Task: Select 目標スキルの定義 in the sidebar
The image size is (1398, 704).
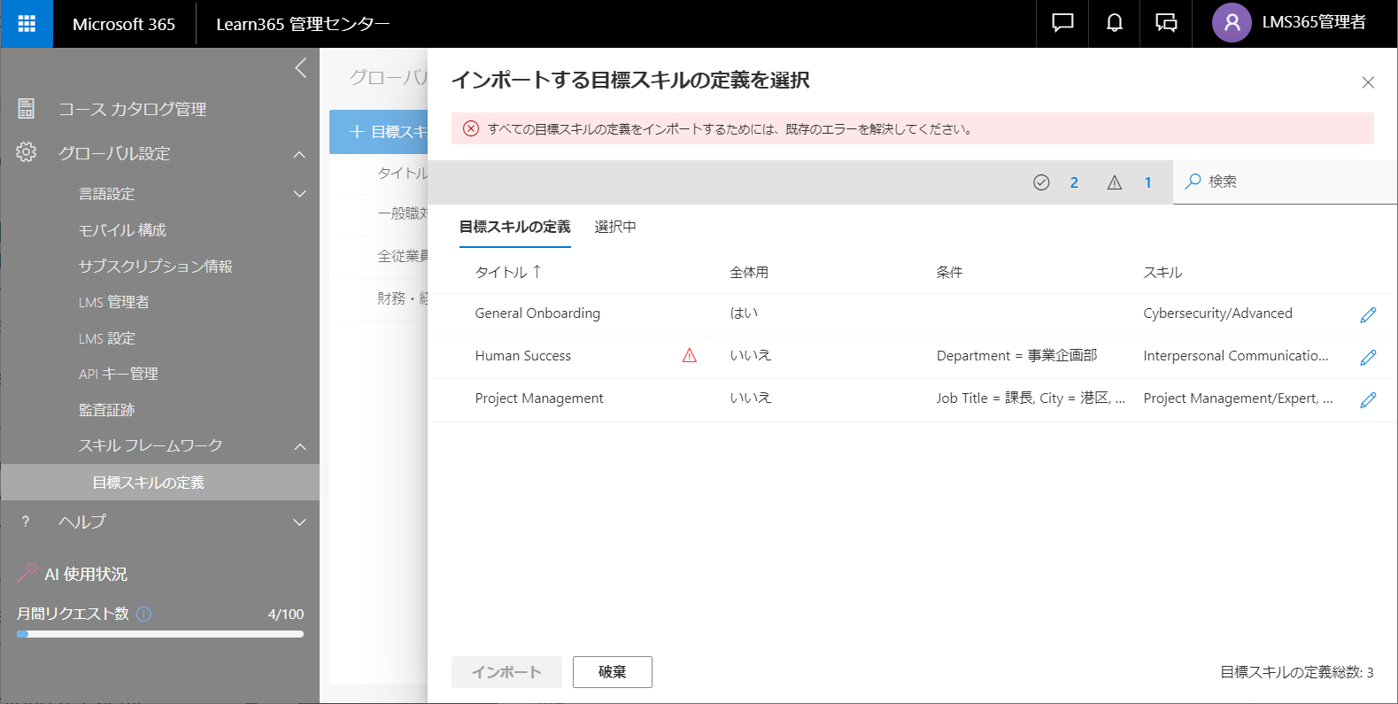Action: pos(160,483)
